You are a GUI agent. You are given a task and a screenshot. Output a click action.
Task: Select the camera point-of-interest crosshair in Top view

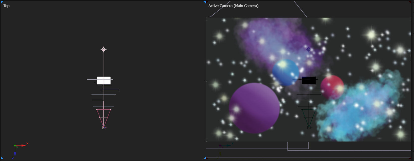103,49
